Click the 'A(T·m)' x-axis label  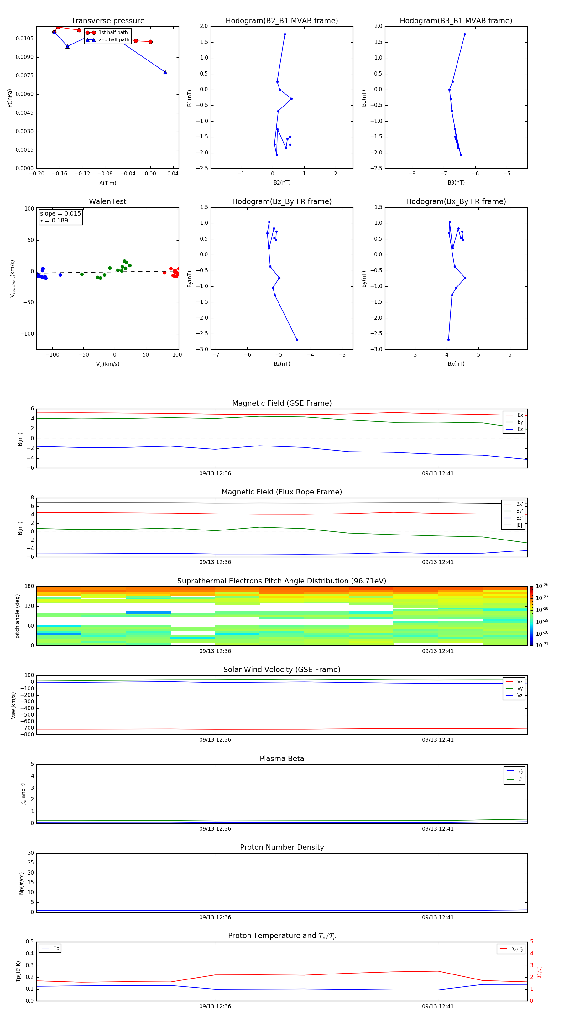pos(107,183)
